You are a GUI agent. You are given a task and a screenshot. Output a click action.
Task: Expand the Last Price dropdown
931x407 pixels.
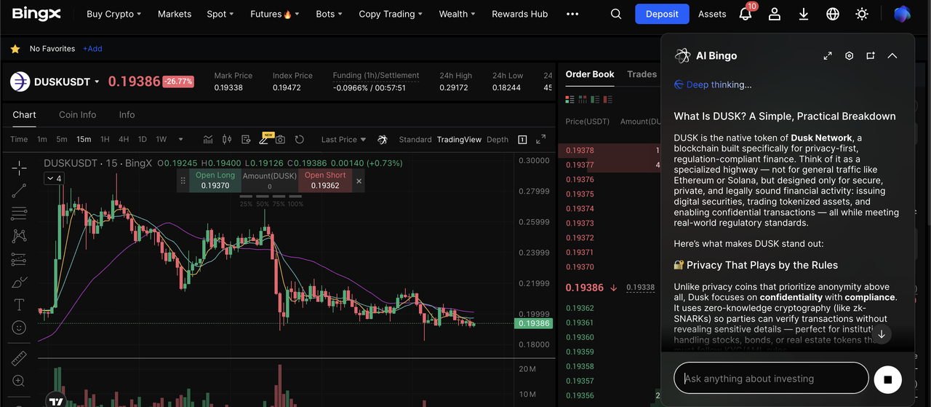click(344, 139)
